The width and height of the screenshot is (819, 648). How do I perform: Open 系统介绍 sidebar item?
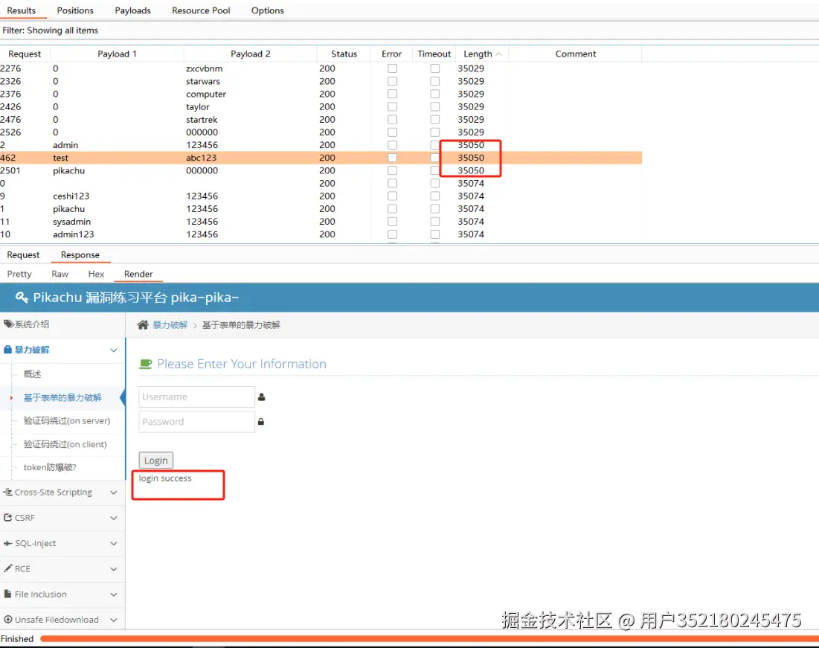pos(62,324)
